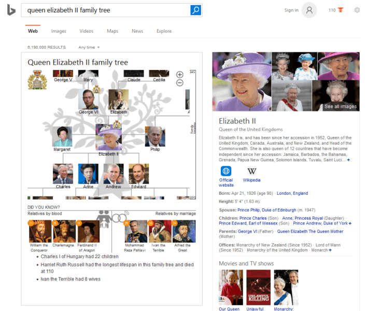Open Anne, Princess Royal link
The height and width of the screenshot is (311, 367).
click(302, 218)
